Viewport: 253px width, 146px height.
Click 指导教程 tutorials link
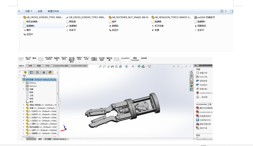point(203,81)
